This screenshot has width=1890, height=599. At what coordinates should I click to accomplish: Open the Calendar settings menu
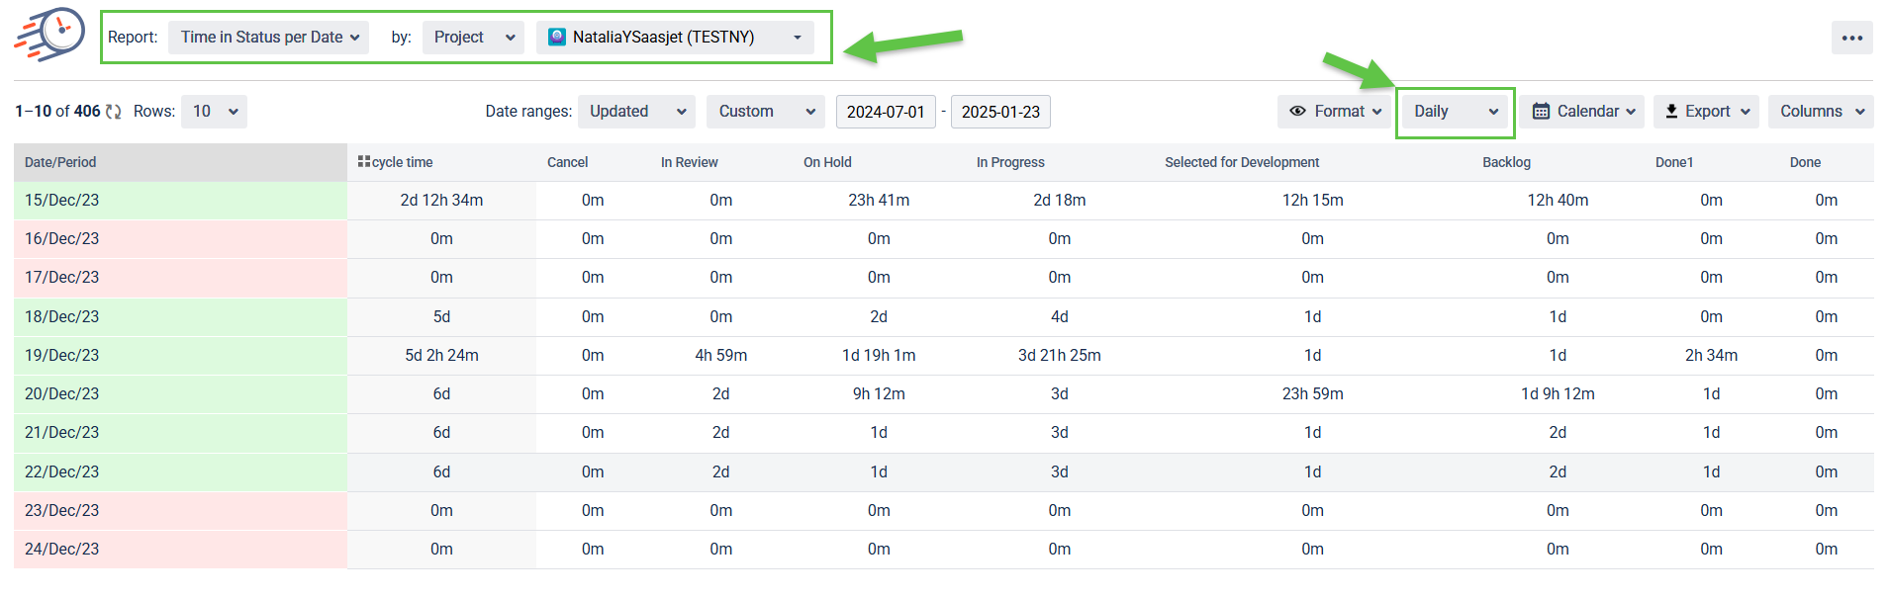point(1581,112)
